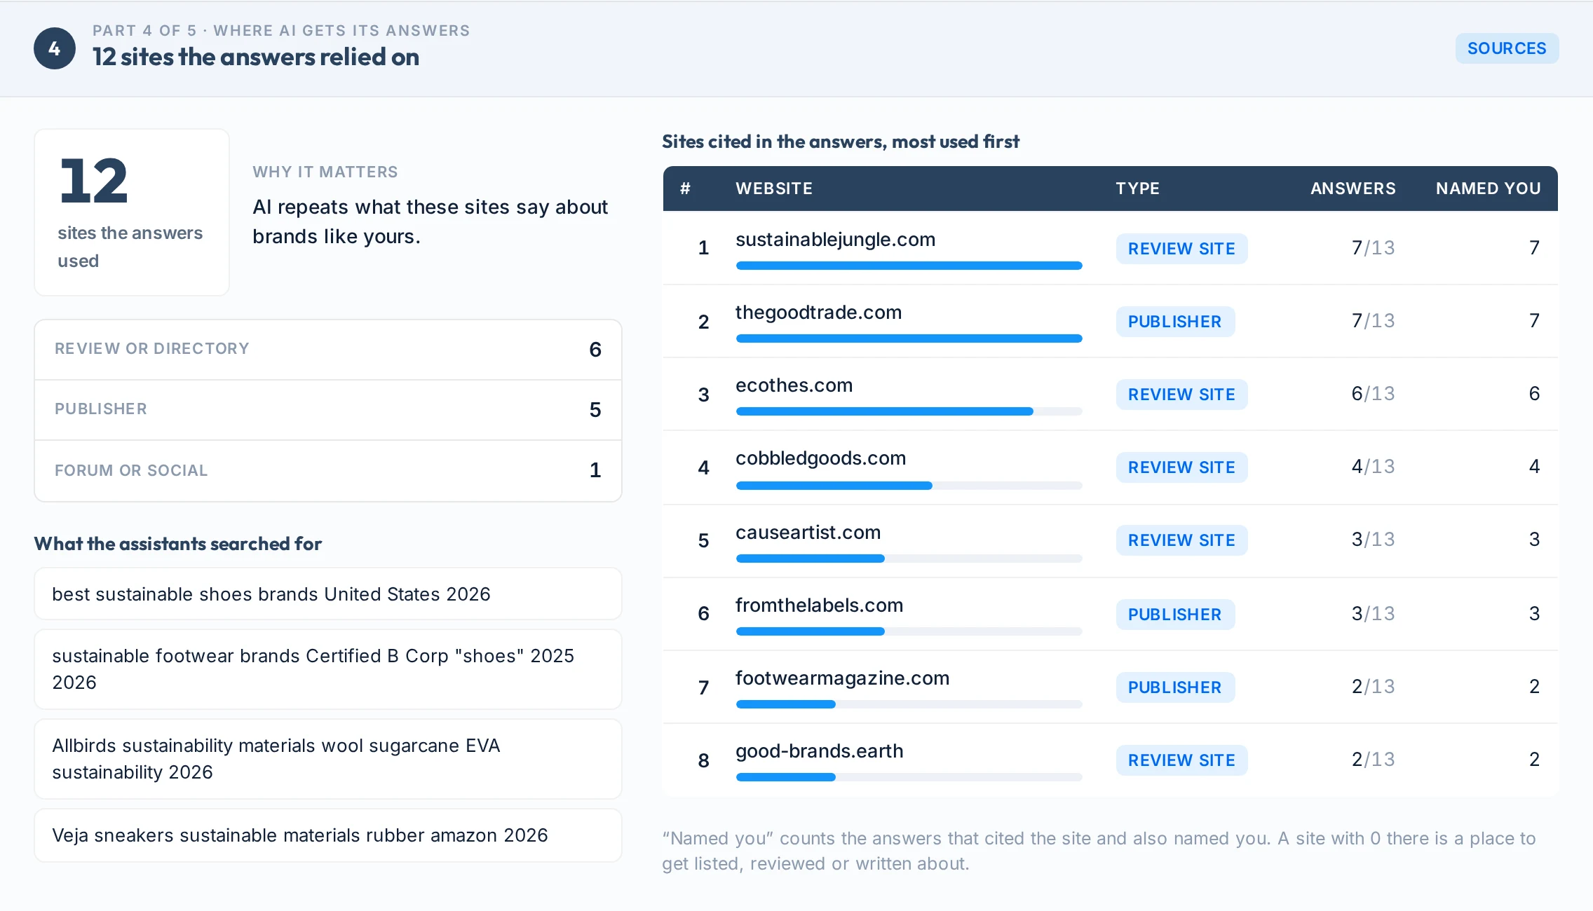The height and width of the screenshot is (911, 1593).
Task: Click the causeartist.com site name
Action: click(808, 533)
